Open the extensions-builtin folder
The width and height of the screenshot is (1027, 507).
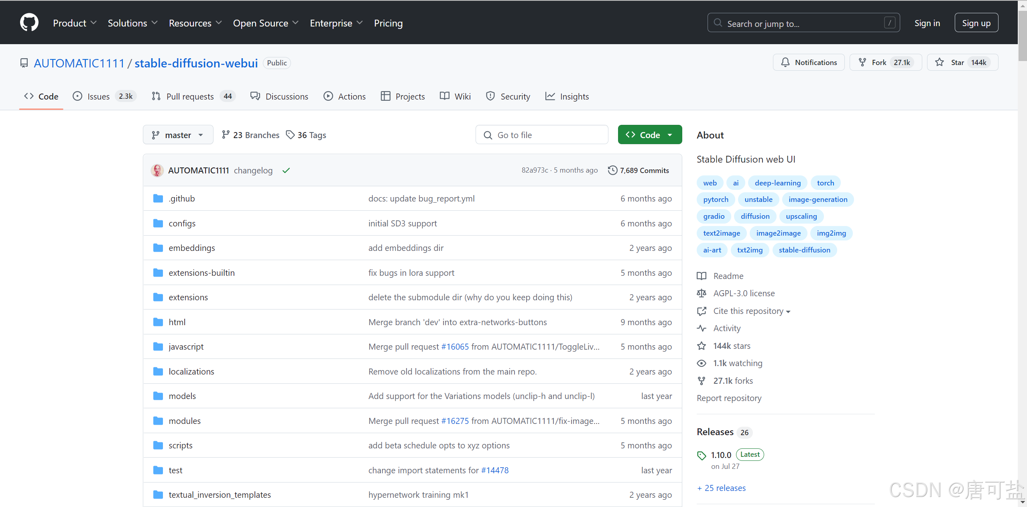(201, 273)
